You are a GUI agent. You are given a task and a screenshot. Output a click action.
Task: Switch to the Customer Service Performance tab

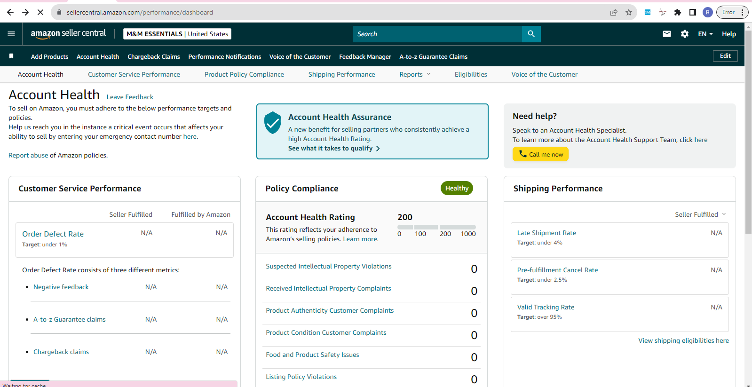134,74
